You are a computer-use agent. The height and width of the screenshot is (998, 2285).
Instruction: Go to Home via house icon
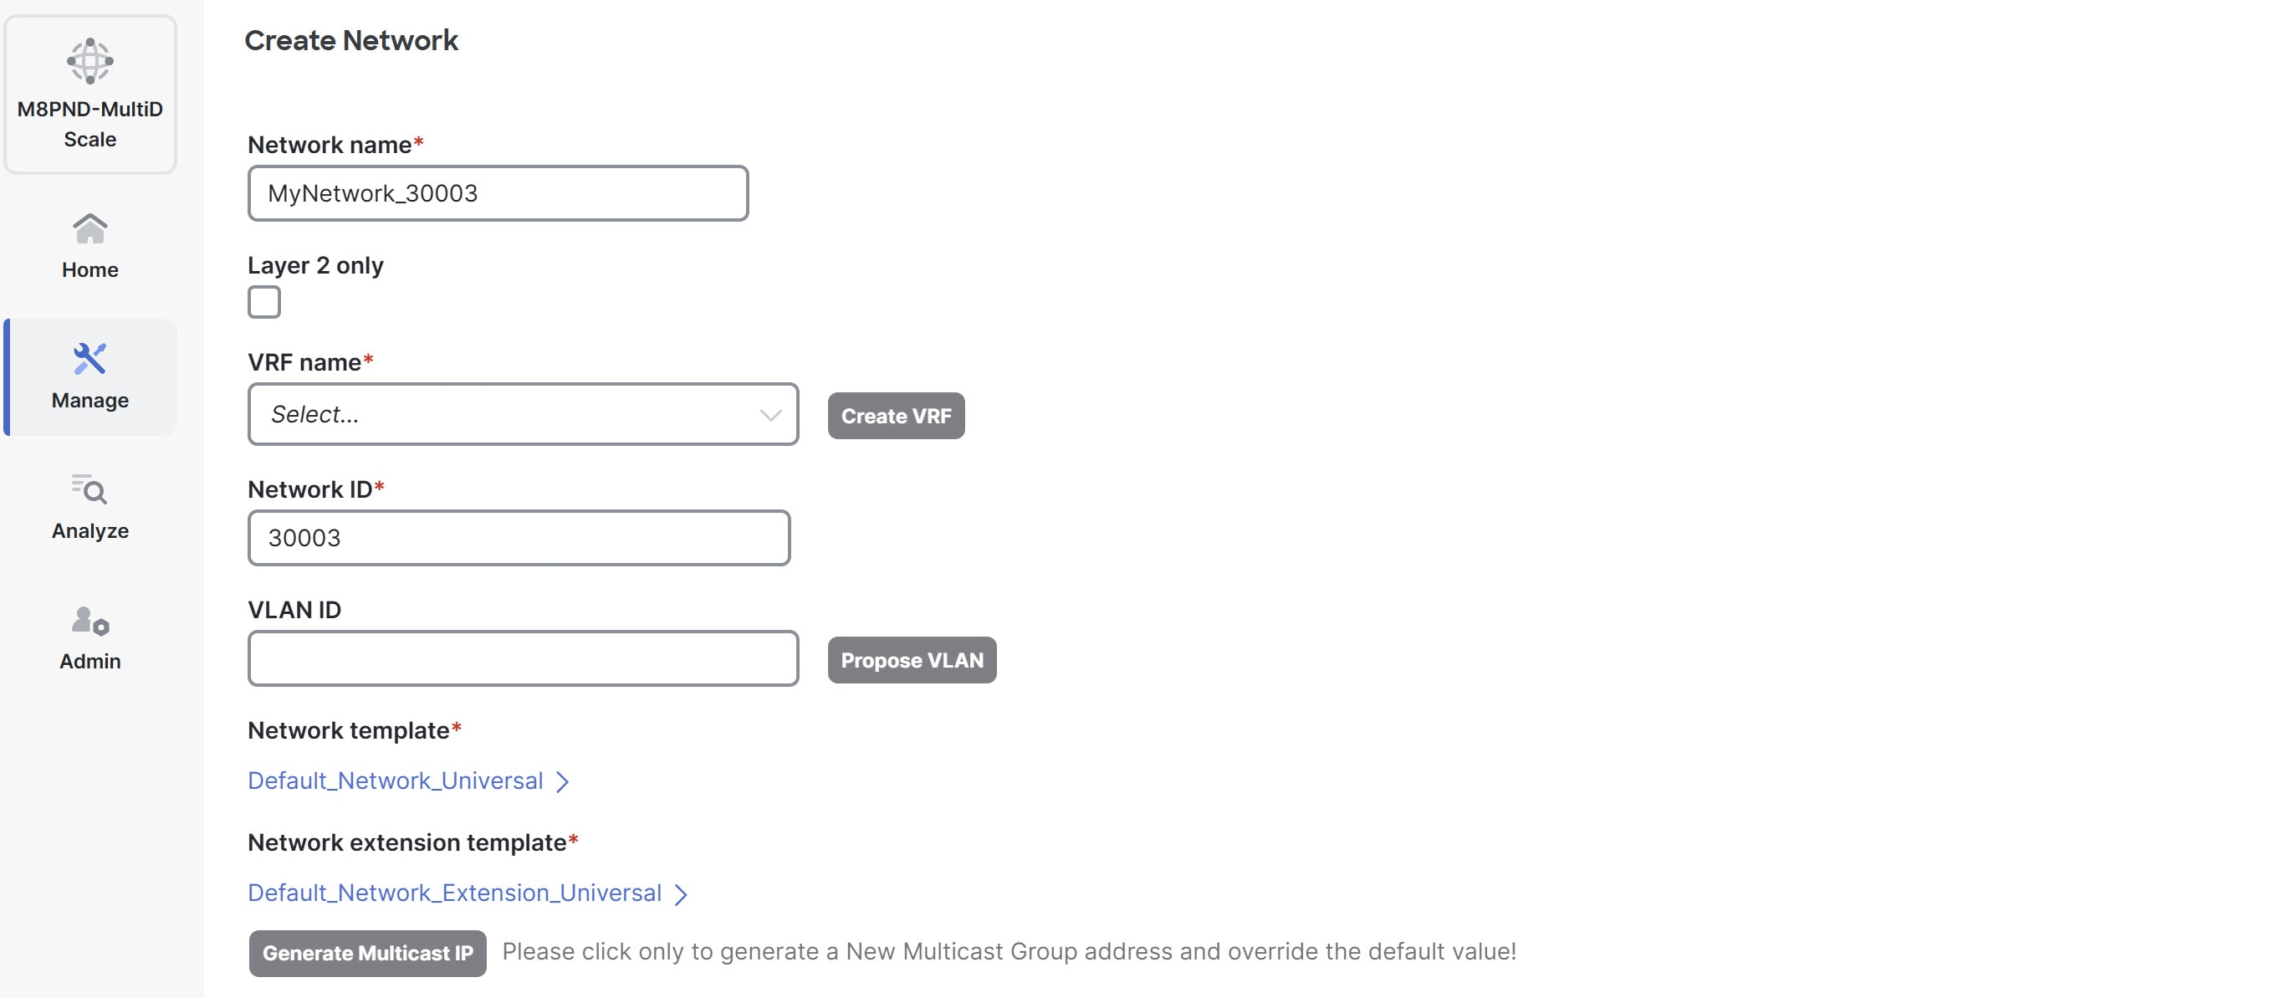tap(89, 229)
